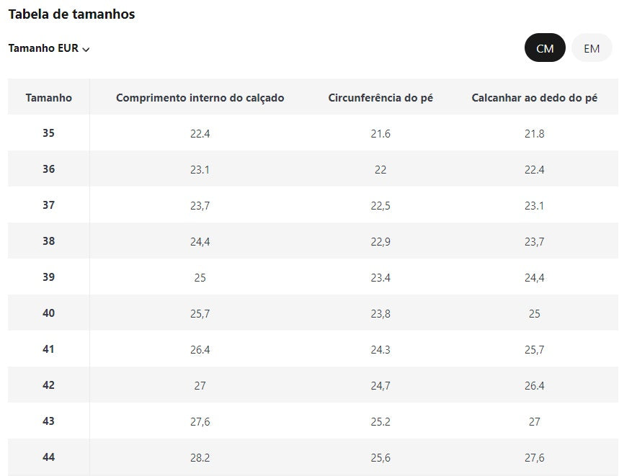Click the 28.2 internal length value
This screenshot has width=619, height=476.
[x=200, y=458]
